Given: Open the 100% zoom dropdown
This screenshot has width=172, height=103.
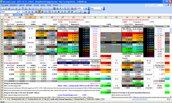Looking at the screenshot, I should click(84, 9).
